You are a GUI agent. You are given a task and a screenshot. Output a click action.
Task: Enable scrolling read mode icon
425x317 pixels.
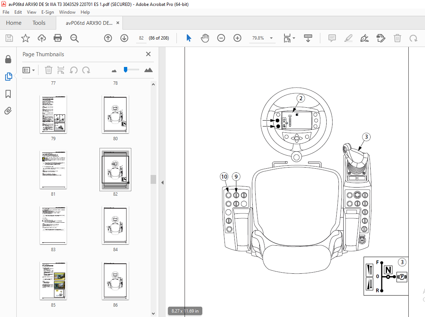tap(308, 38)
